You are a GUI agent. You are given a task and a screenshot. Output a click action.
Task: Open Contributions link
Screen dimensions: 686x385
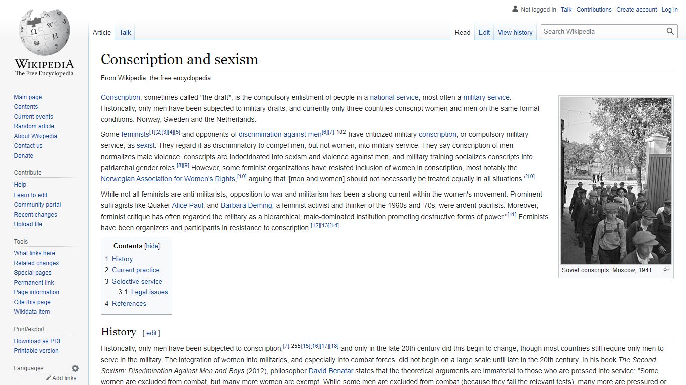(594, 10)
